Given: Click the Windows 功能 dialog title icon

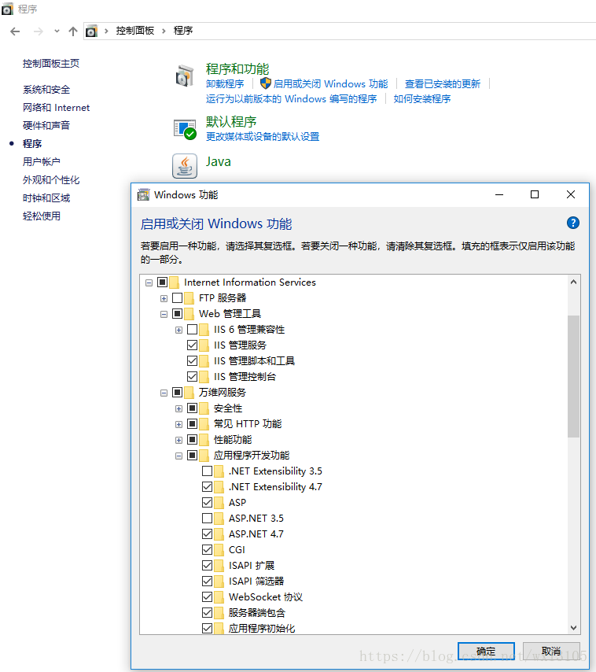Looking at the screenshot, I should coord(143,194).
